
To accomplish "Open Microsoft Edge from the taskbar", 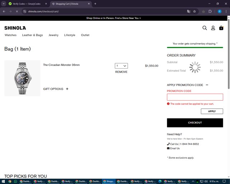I will [160, 181].
